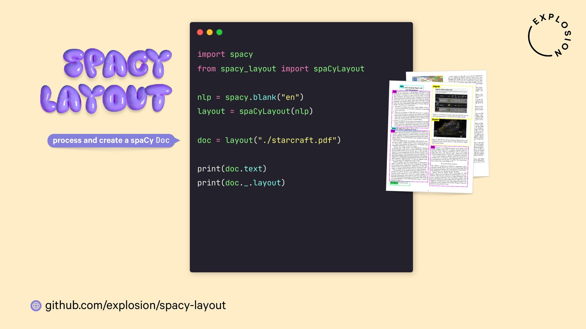Click the StarCraft game screenshot in the PDF
The width and height of the screenshot is (586, 329).
click(x=450, y=129)
